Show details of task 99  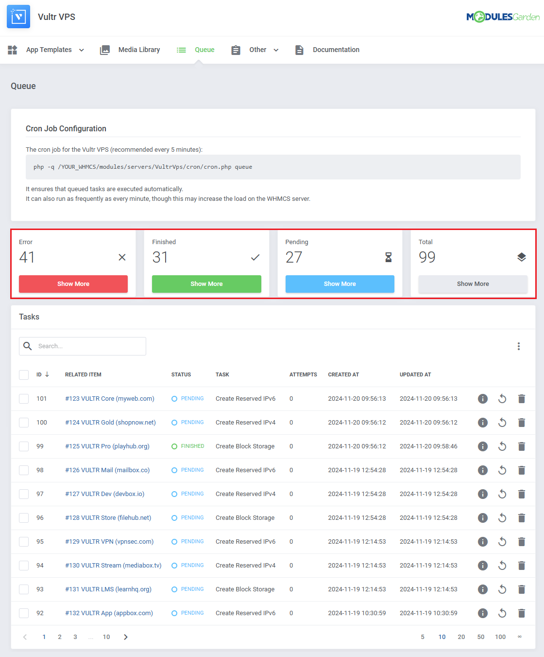click(483, 446)
